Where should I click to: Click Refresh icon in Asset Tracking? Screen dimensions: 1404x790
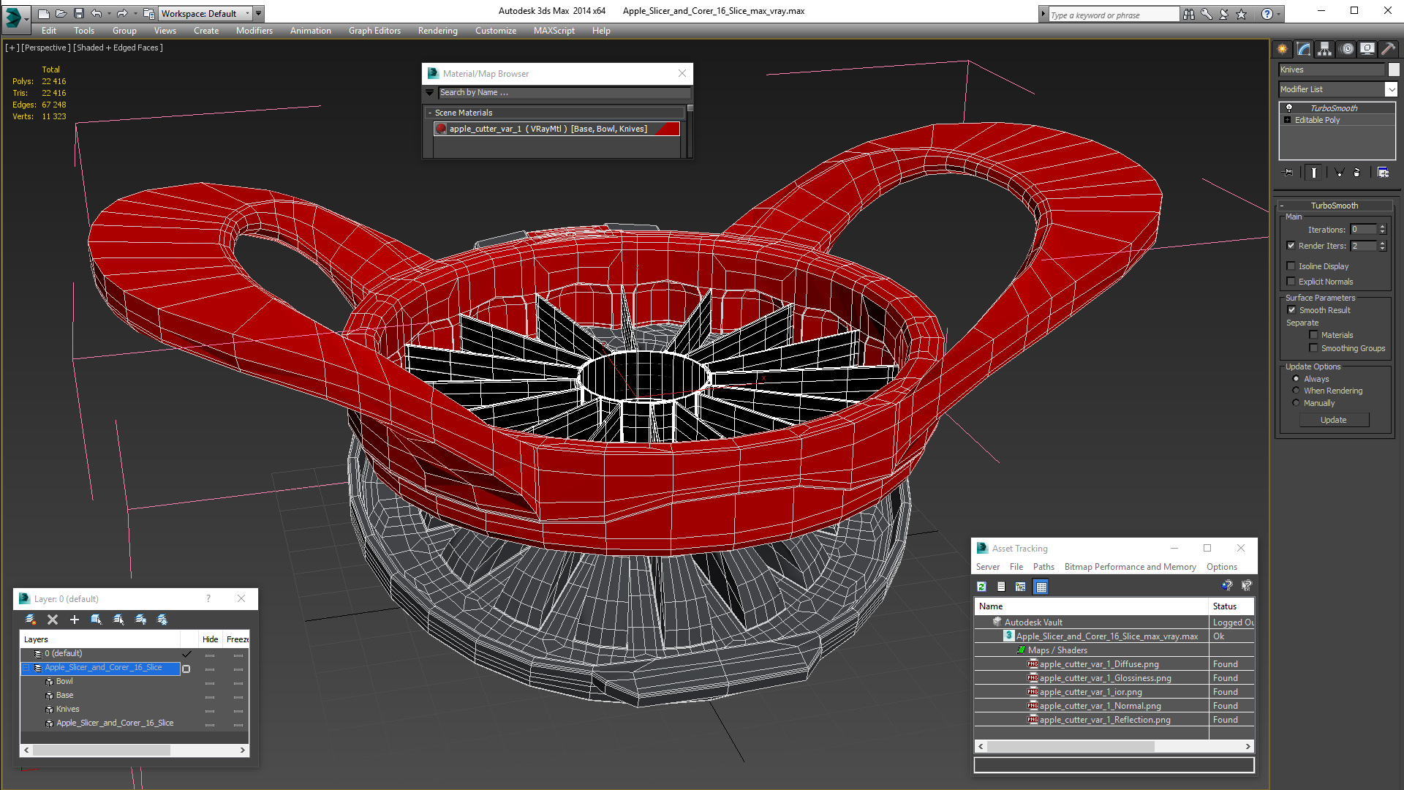pyautogui.click(x=982, y=587)
